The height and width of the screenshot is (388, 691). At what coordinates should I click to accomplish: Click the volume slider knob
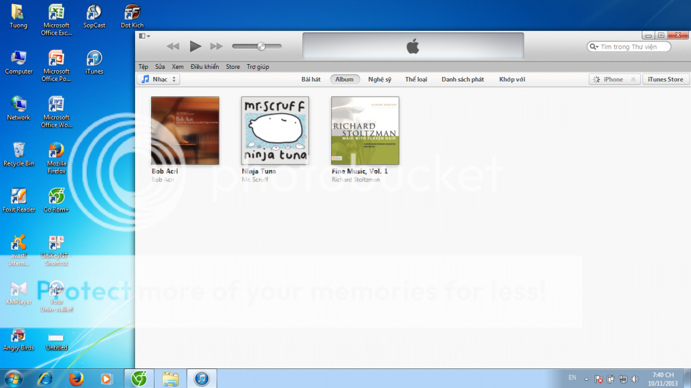tap(260, 46)
